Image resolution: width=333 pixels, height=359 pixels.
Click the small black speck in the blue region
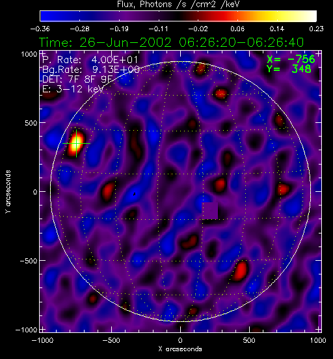point(135,194)
